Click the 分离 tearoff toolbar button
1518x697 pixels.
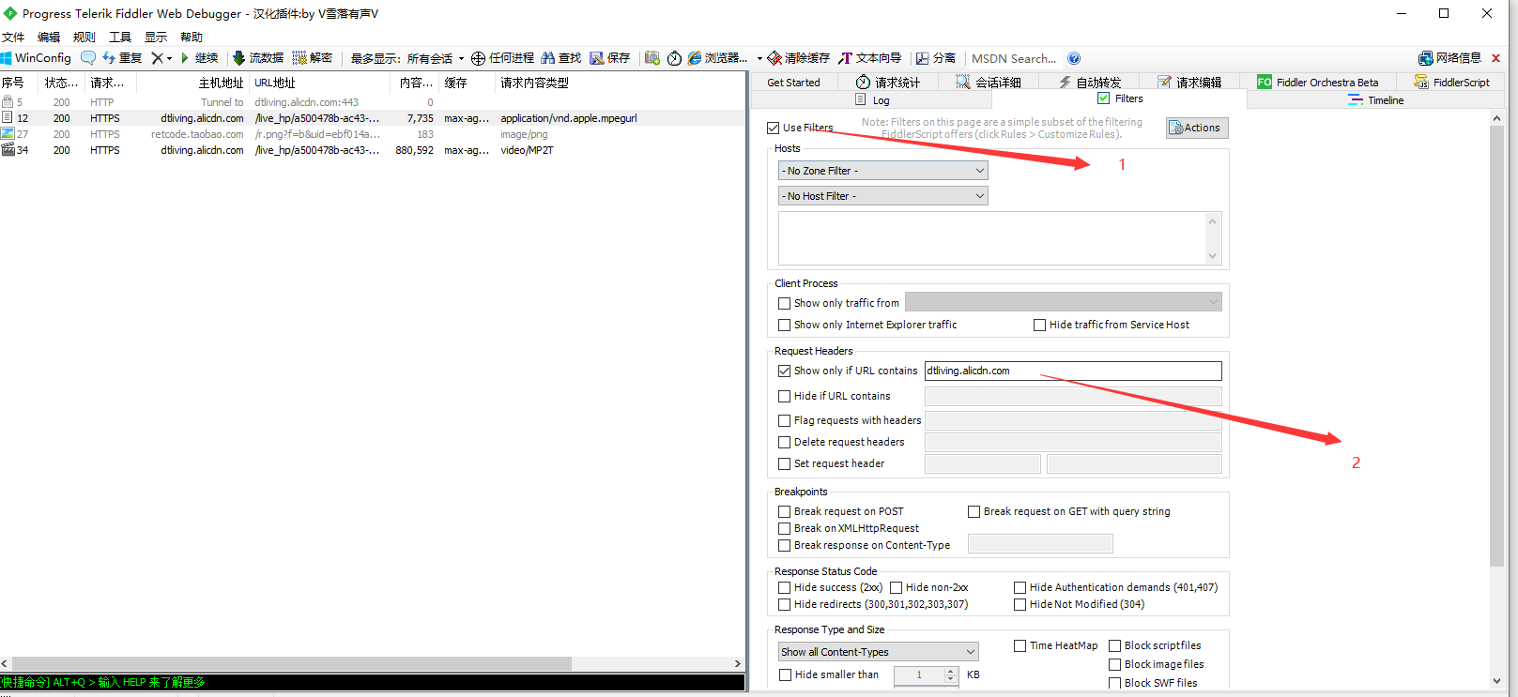936,58
